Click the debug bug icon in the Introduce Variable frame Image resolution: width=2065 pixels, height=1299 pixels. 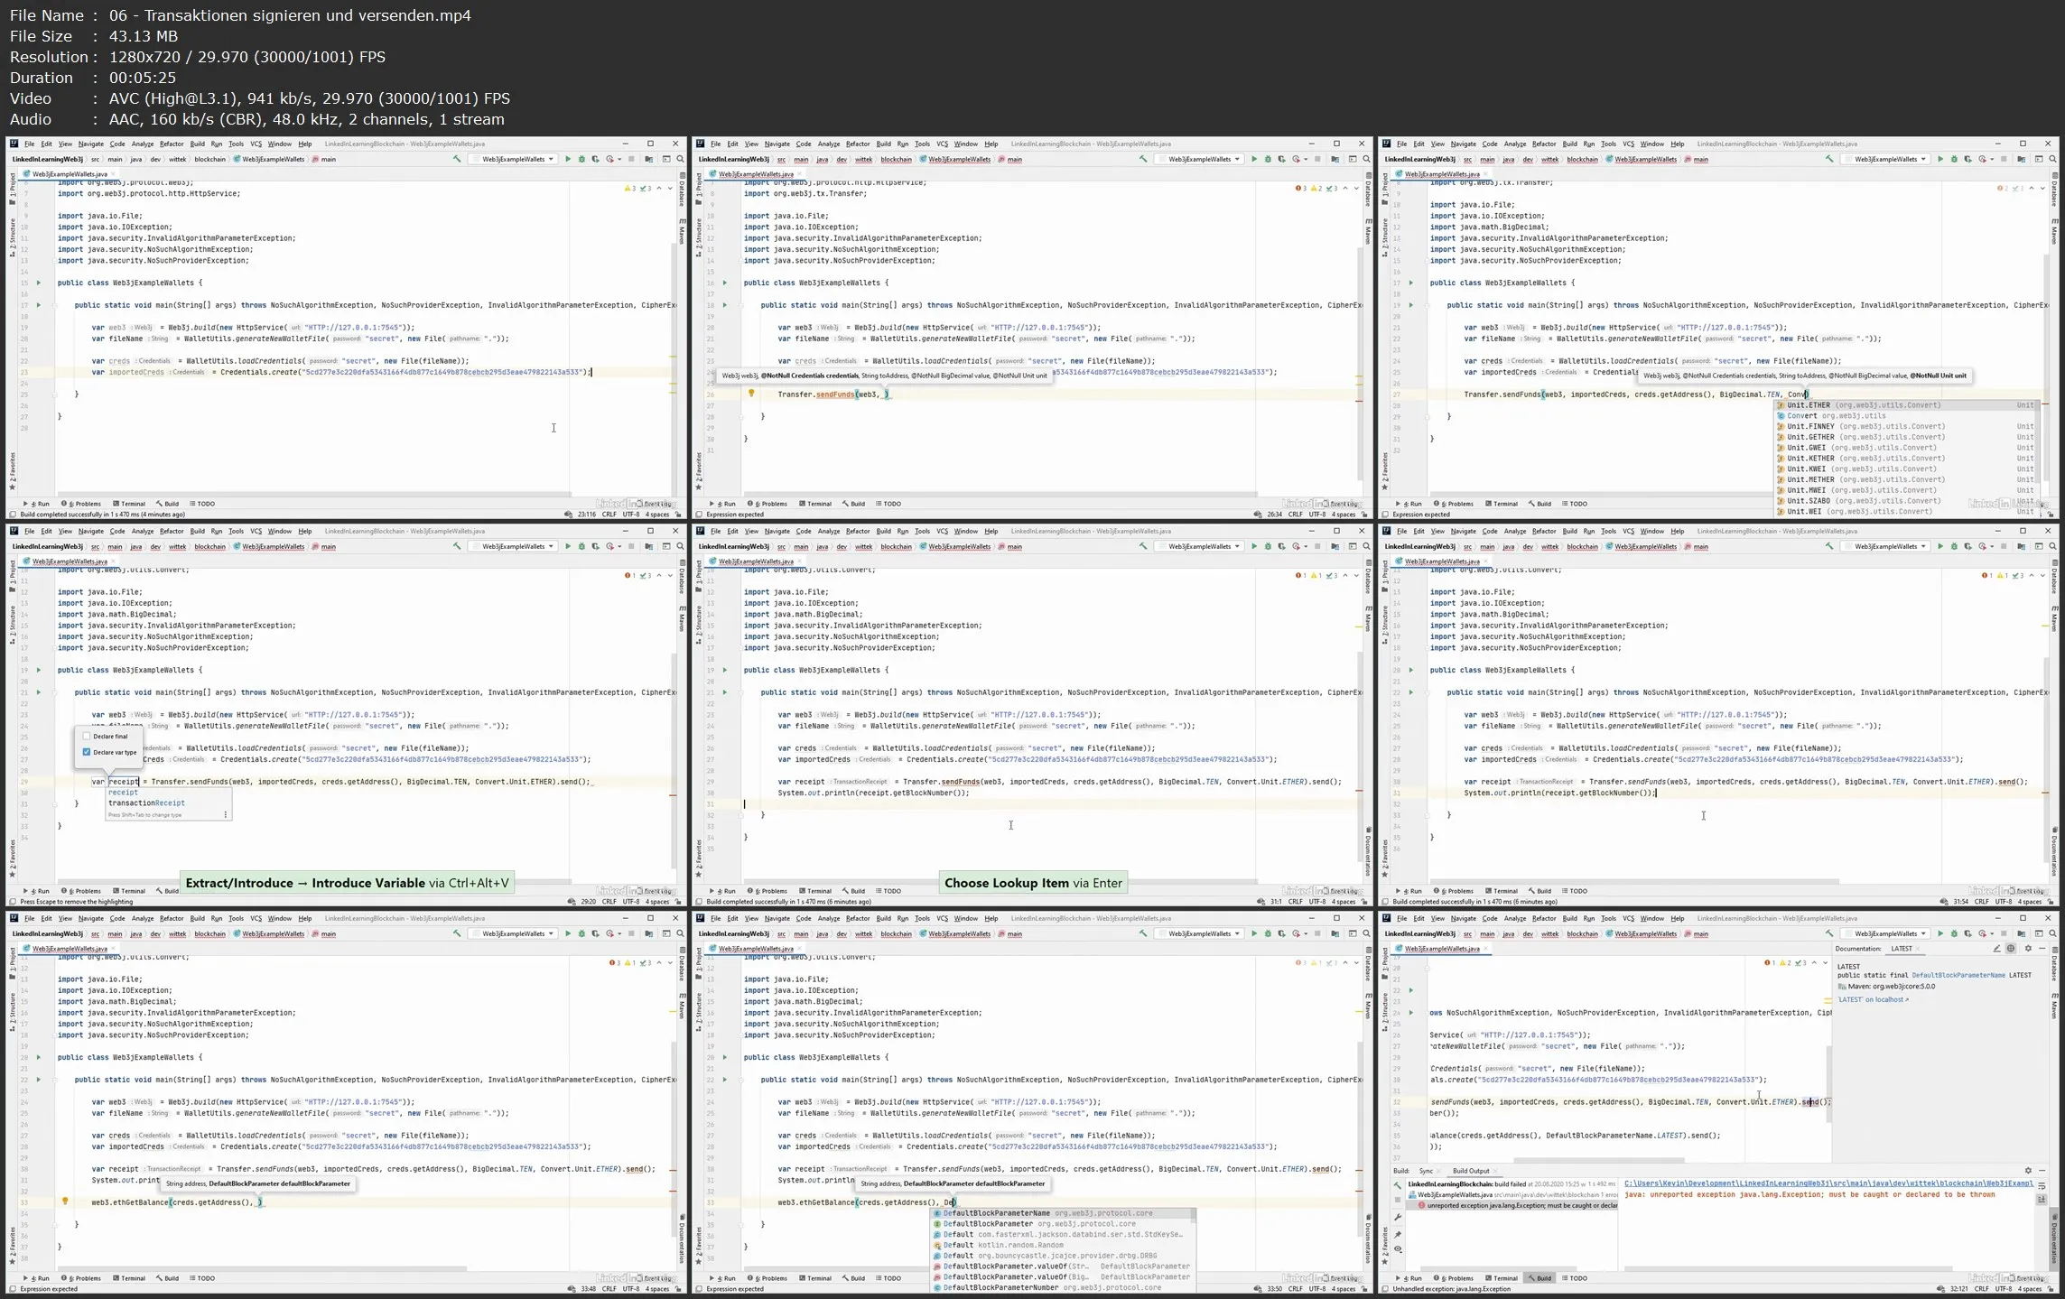tap(581, 546)
